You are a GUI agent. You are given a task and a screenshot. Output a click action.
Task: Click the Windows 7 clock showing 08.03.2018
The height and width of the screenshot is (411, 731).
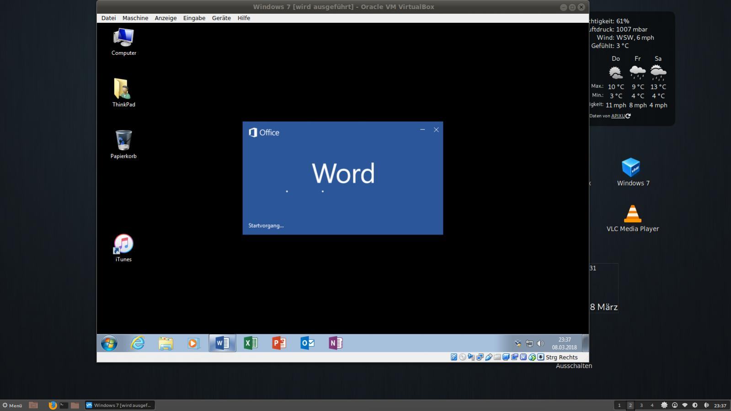coord(564,343)
